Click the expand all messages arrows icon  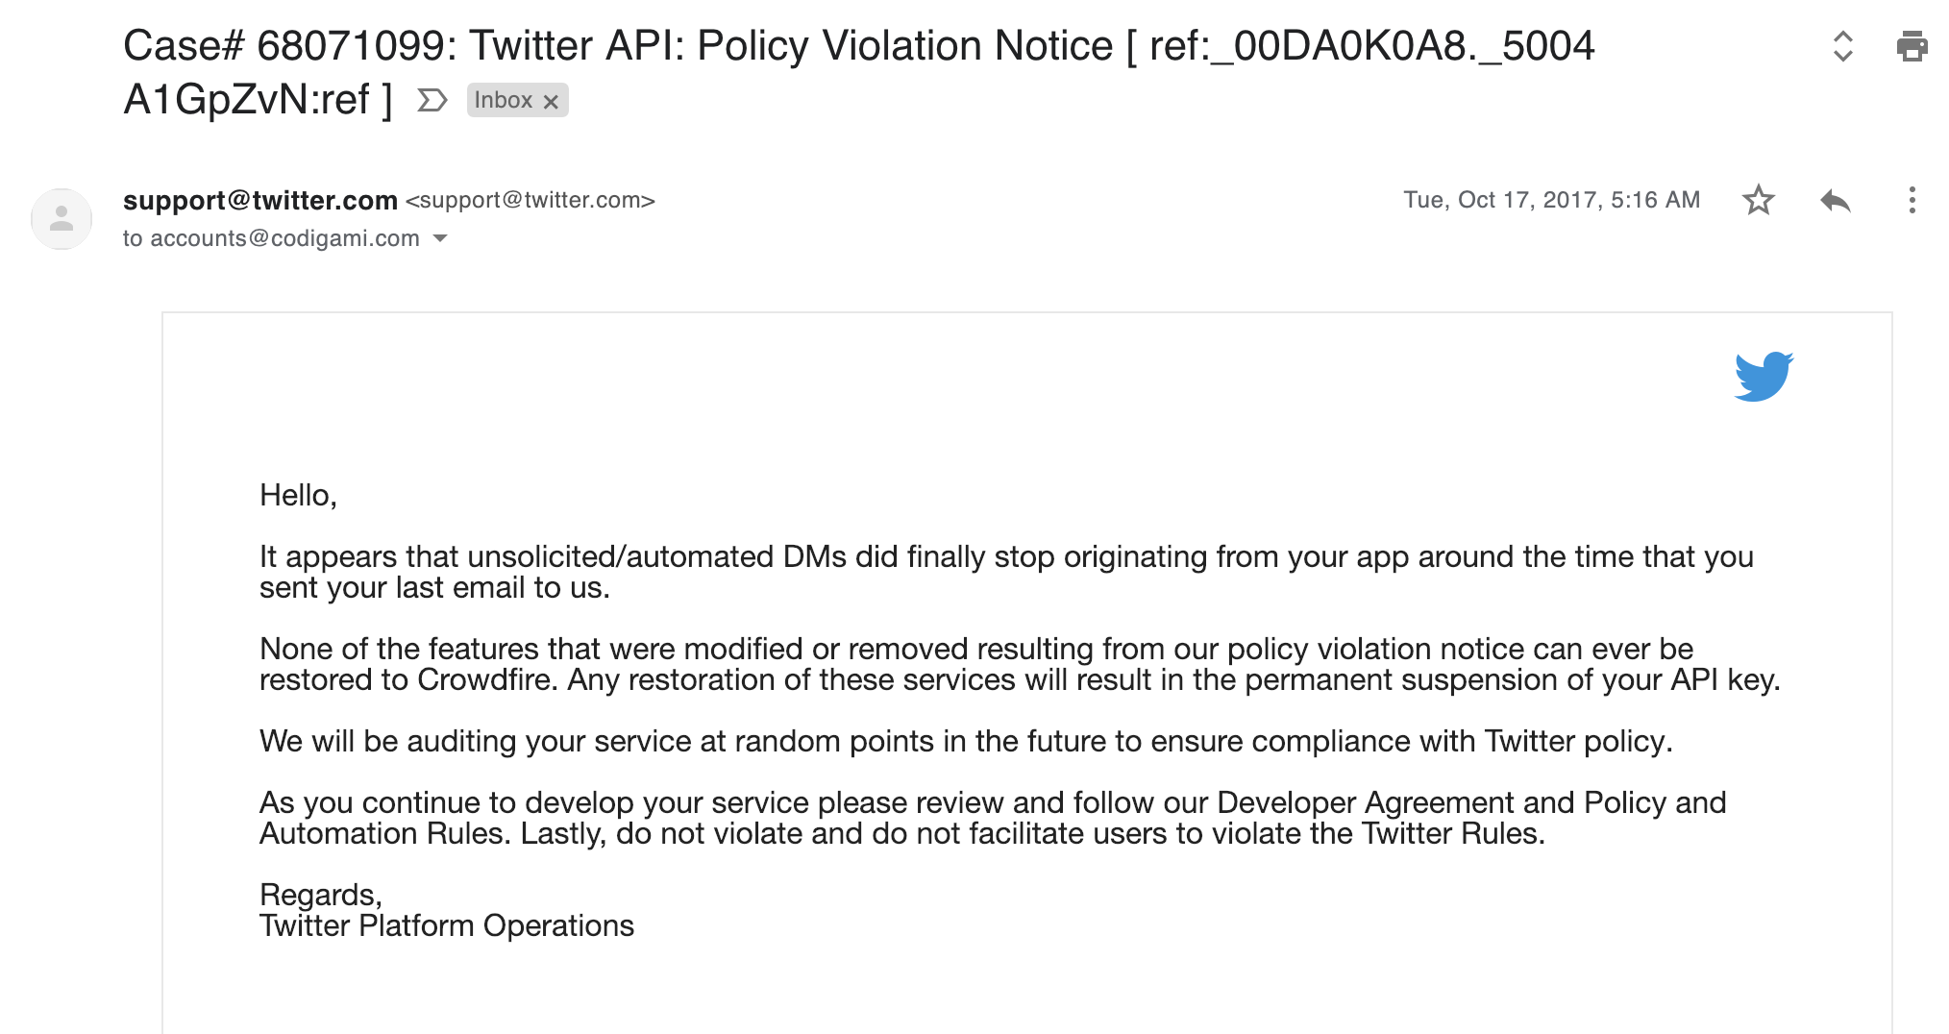1842,46
